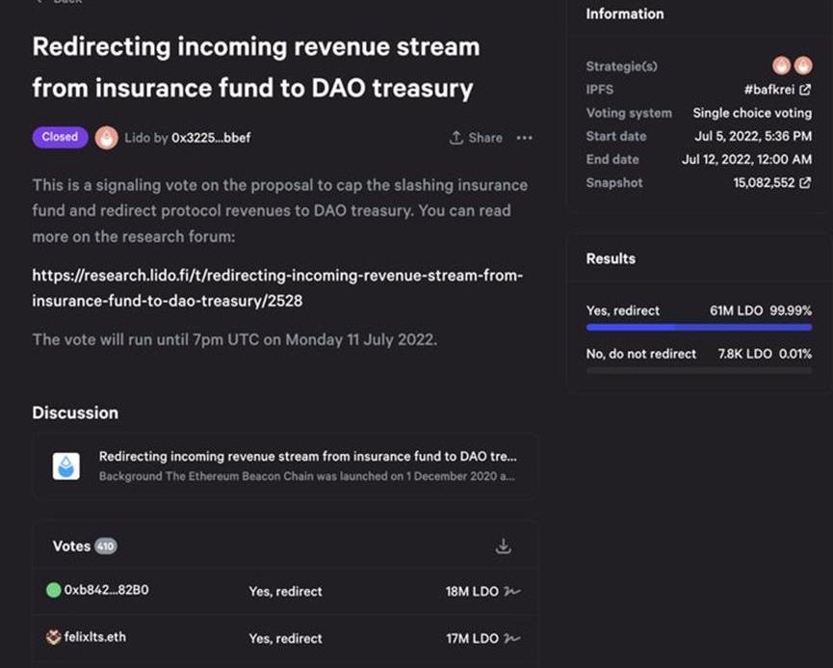Click author address 0x3225...bbef
The image size is (833, 668).
click(210, 138)
